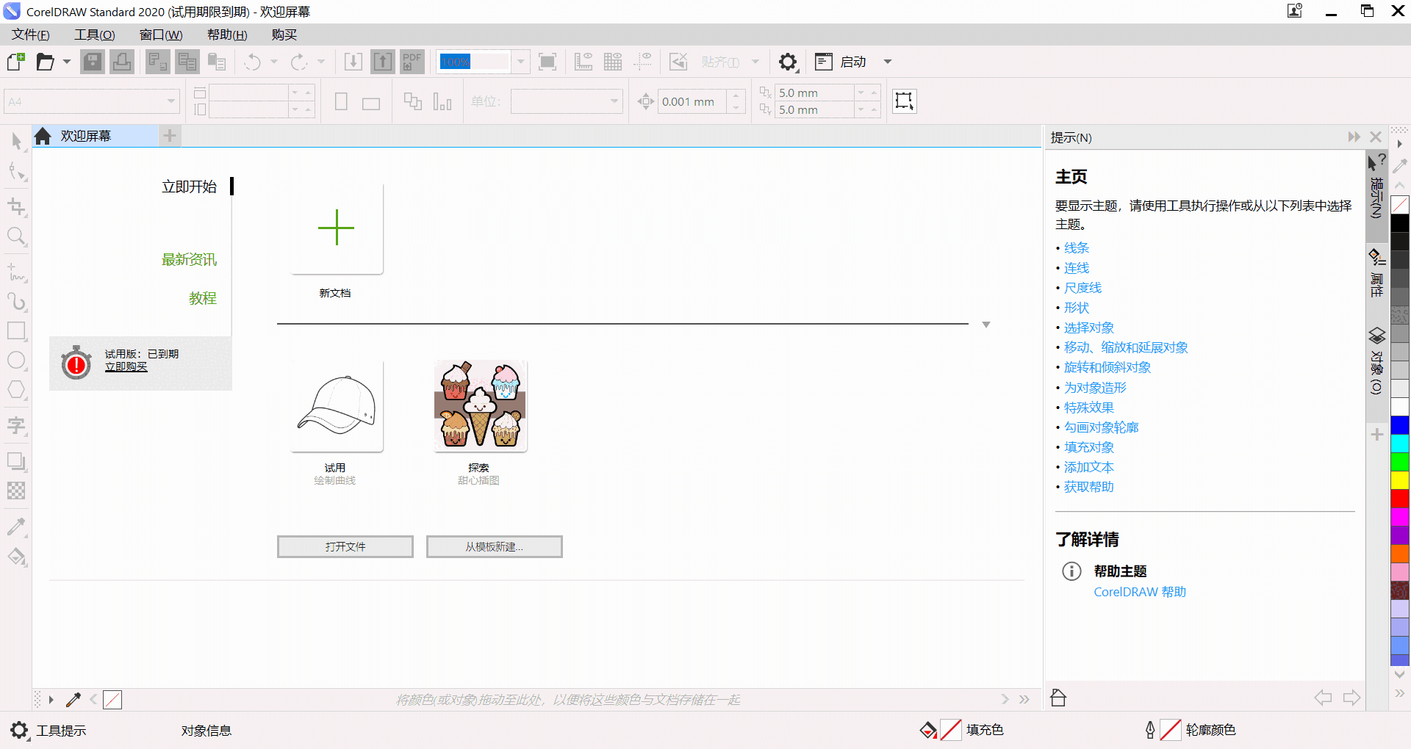This screenshot has height=749, width=1411.
Task: Open the Publish to PDF tool
Action: click(412, 62)
